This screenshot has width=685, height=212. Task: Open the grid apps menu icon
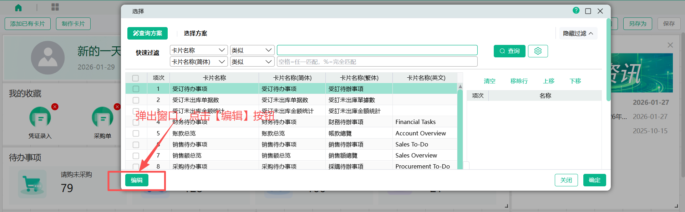click(x=55, y=7)
